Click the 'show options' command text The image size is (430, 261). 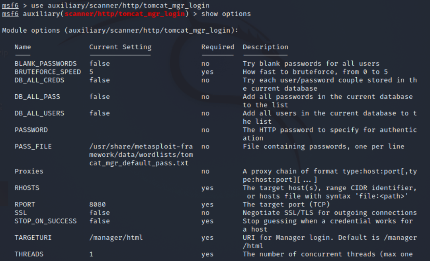(226, 14)
